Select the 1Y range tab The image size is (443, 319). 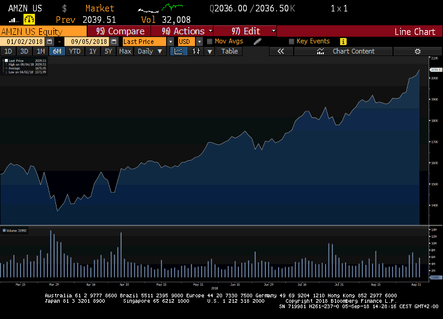point(93,51)
